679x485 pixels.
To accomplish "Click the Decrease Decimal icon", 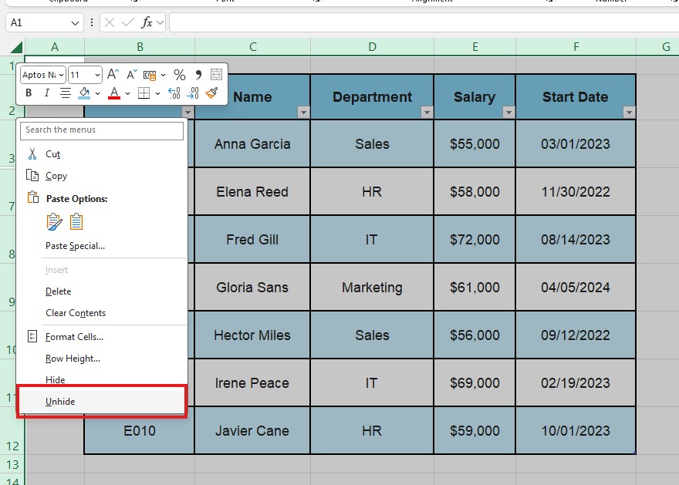I will (x=192, y=93).
